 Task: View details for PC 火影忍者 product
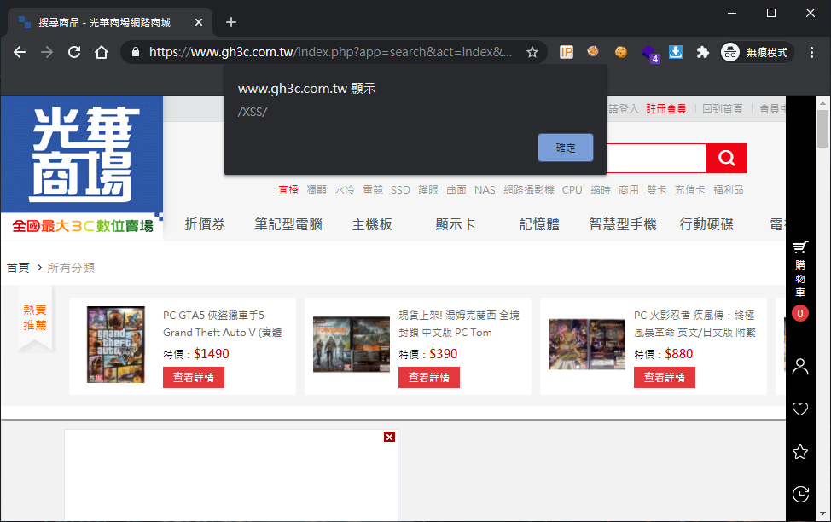tap(664, 377)
